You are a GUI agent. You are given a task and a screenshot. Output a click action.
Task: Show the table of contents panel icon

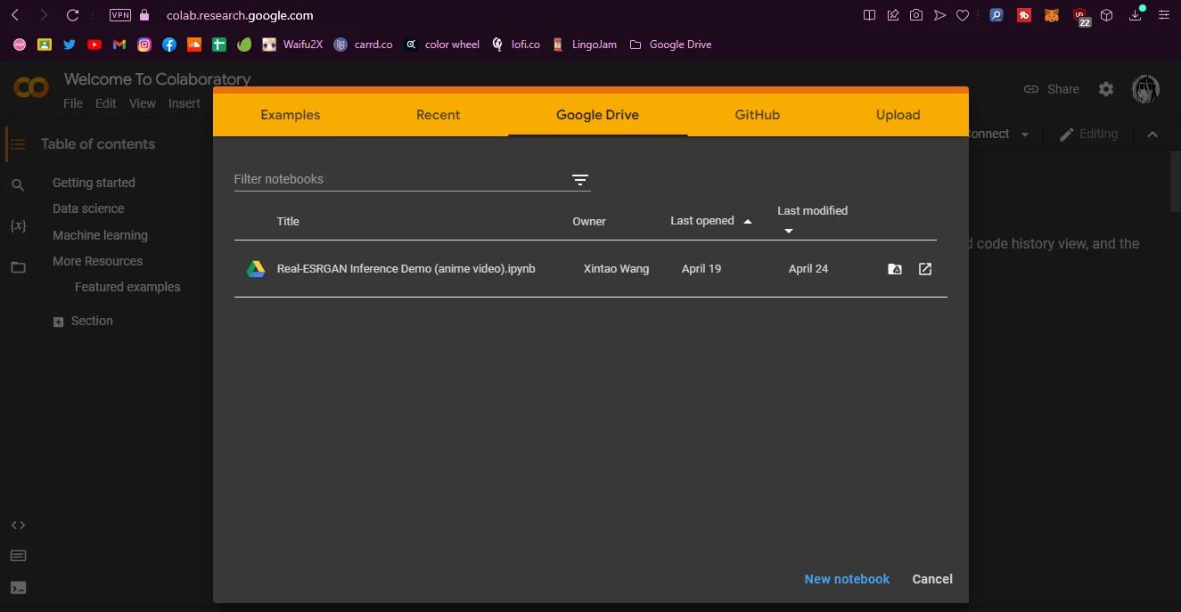click(18, 144)
